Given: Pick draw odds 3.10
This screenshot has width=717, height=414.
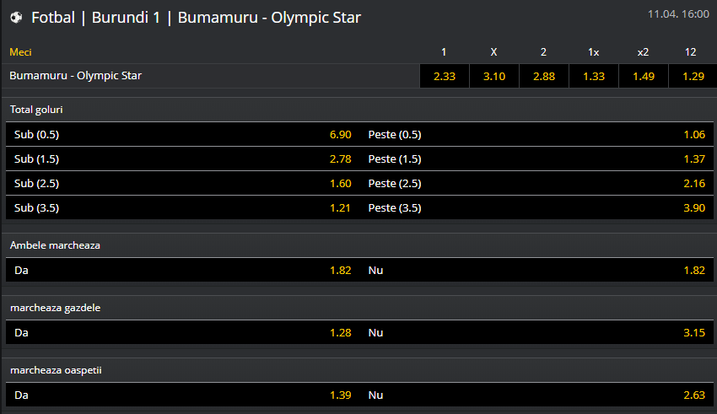Looking at the screenshot, I should [493, 76].
